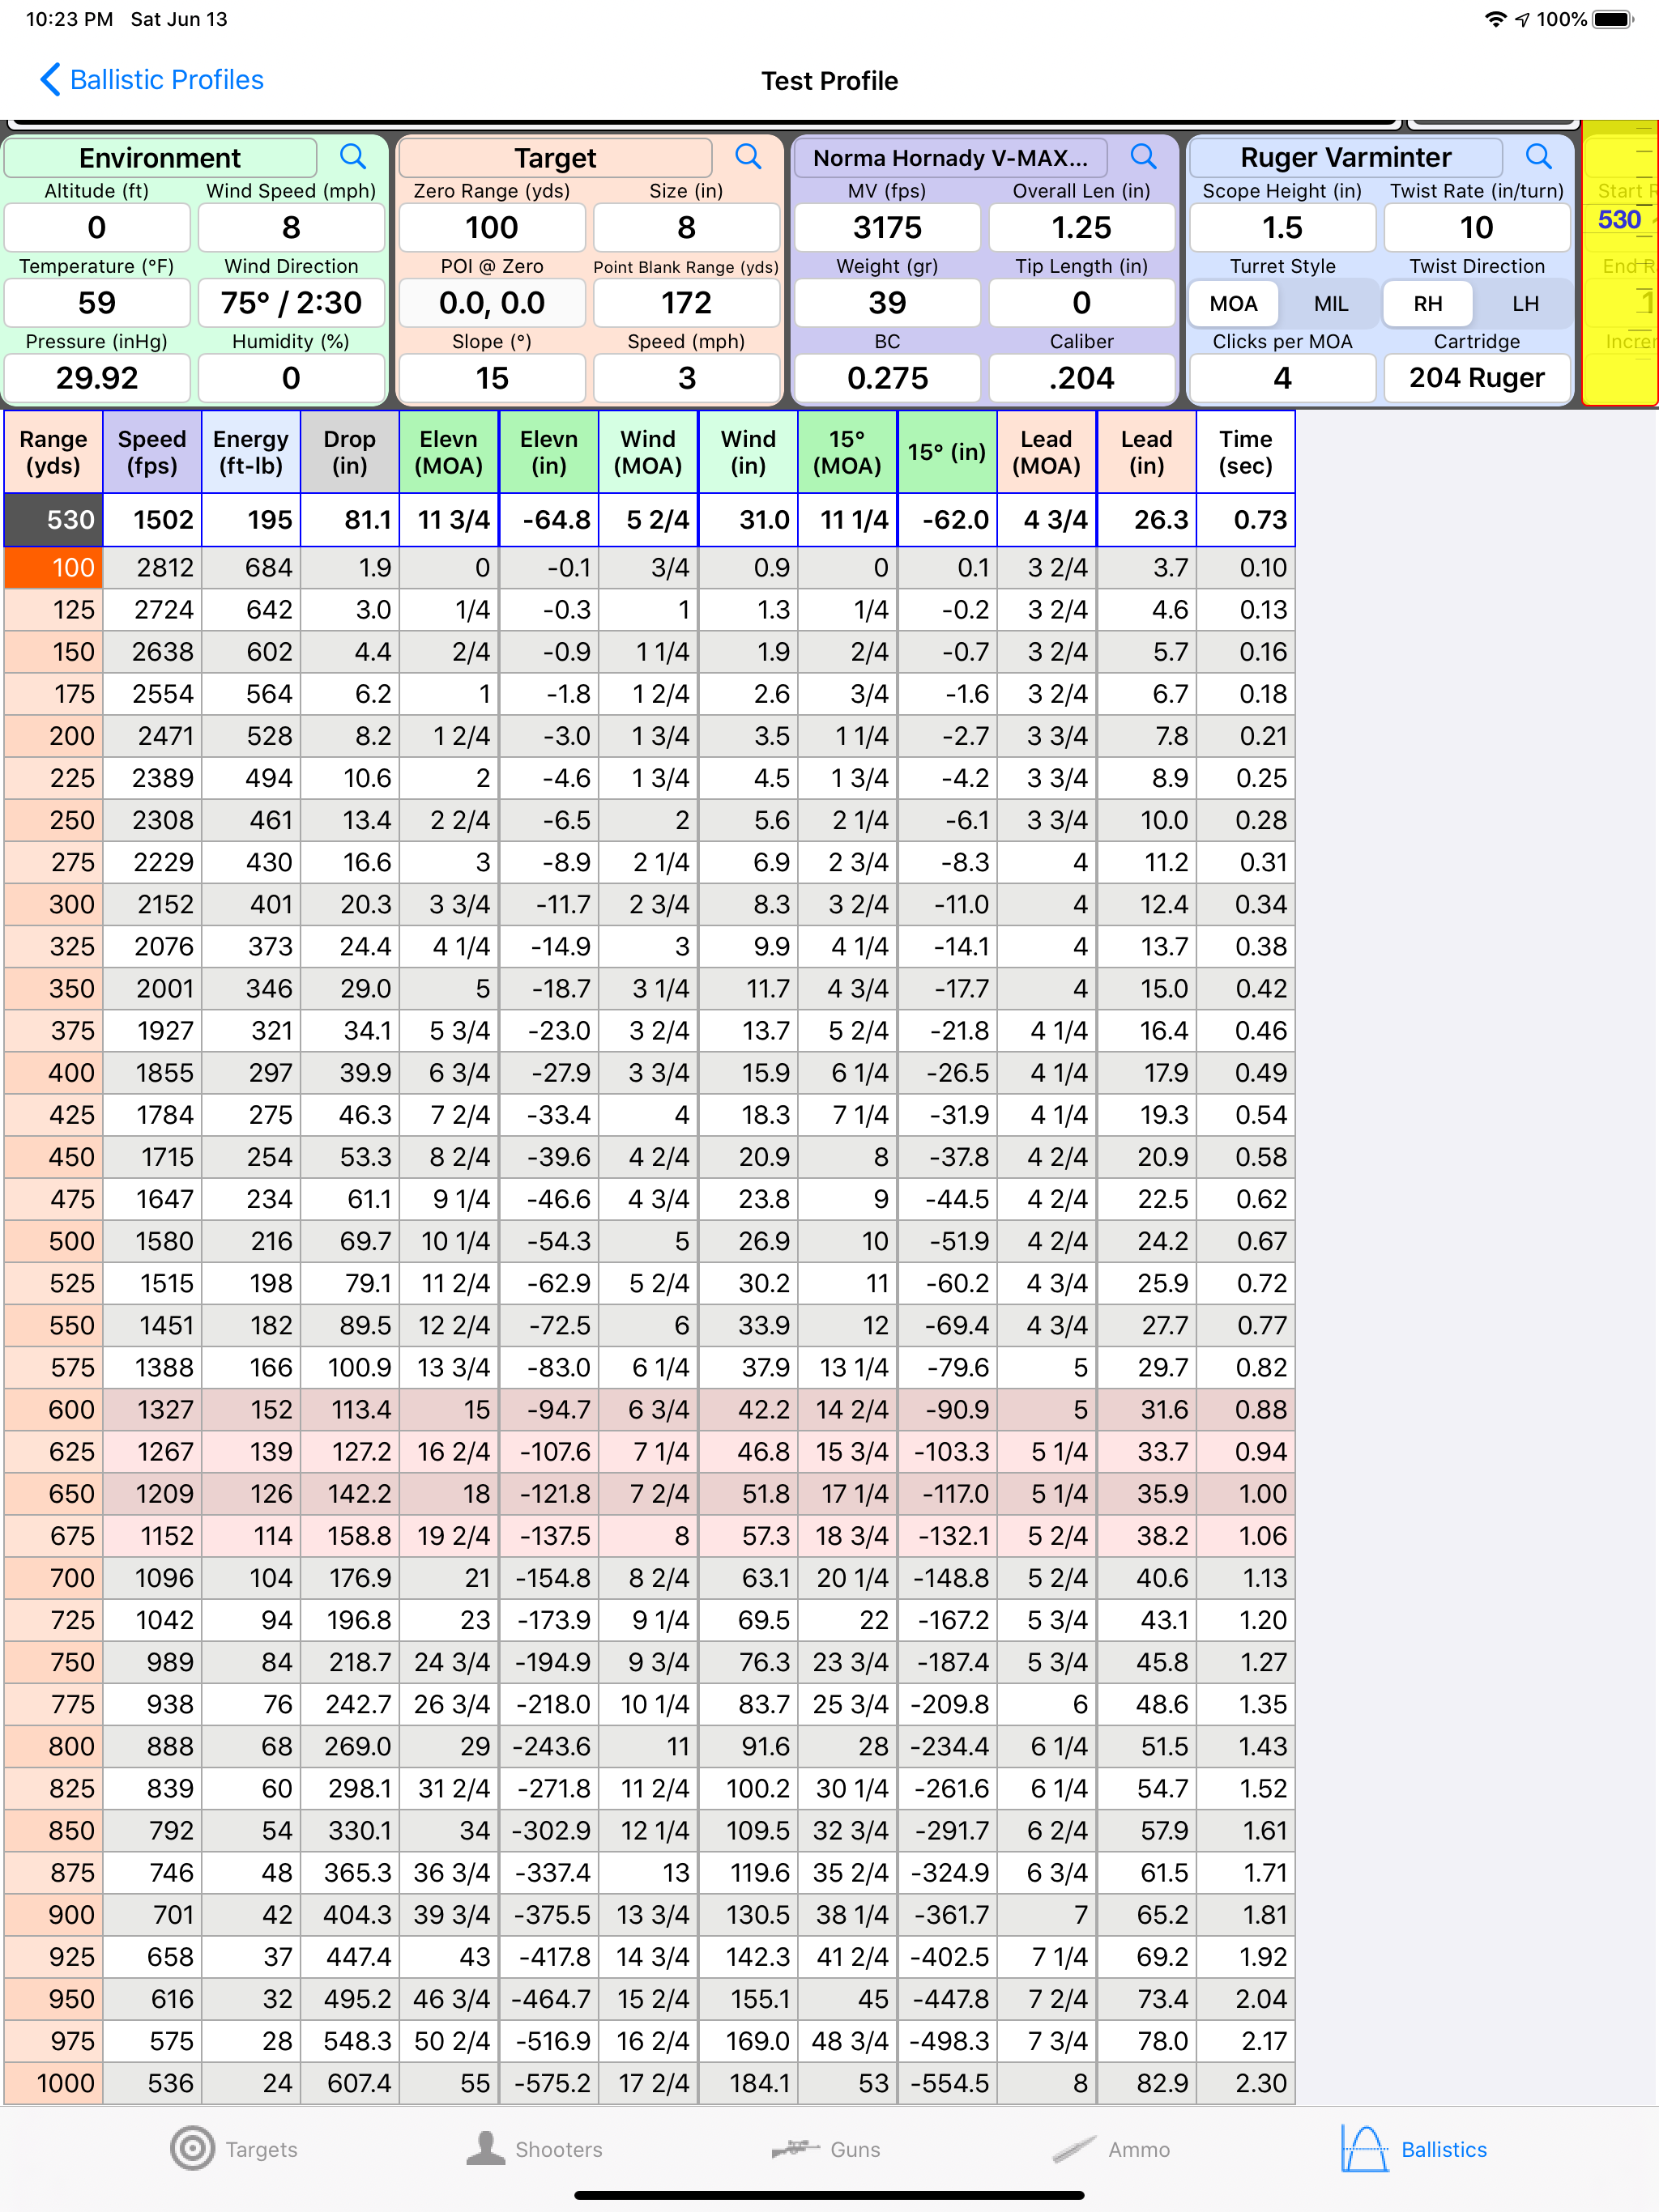Select the orange 100 yard range cell
The height and width of the screenshot is (2212, 1659).
(x=53, y=568)
